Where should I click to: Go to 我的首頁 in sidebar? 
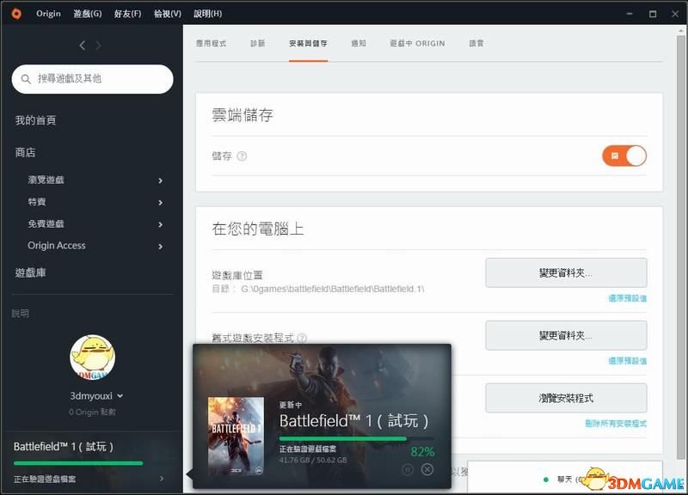[35, 120]
